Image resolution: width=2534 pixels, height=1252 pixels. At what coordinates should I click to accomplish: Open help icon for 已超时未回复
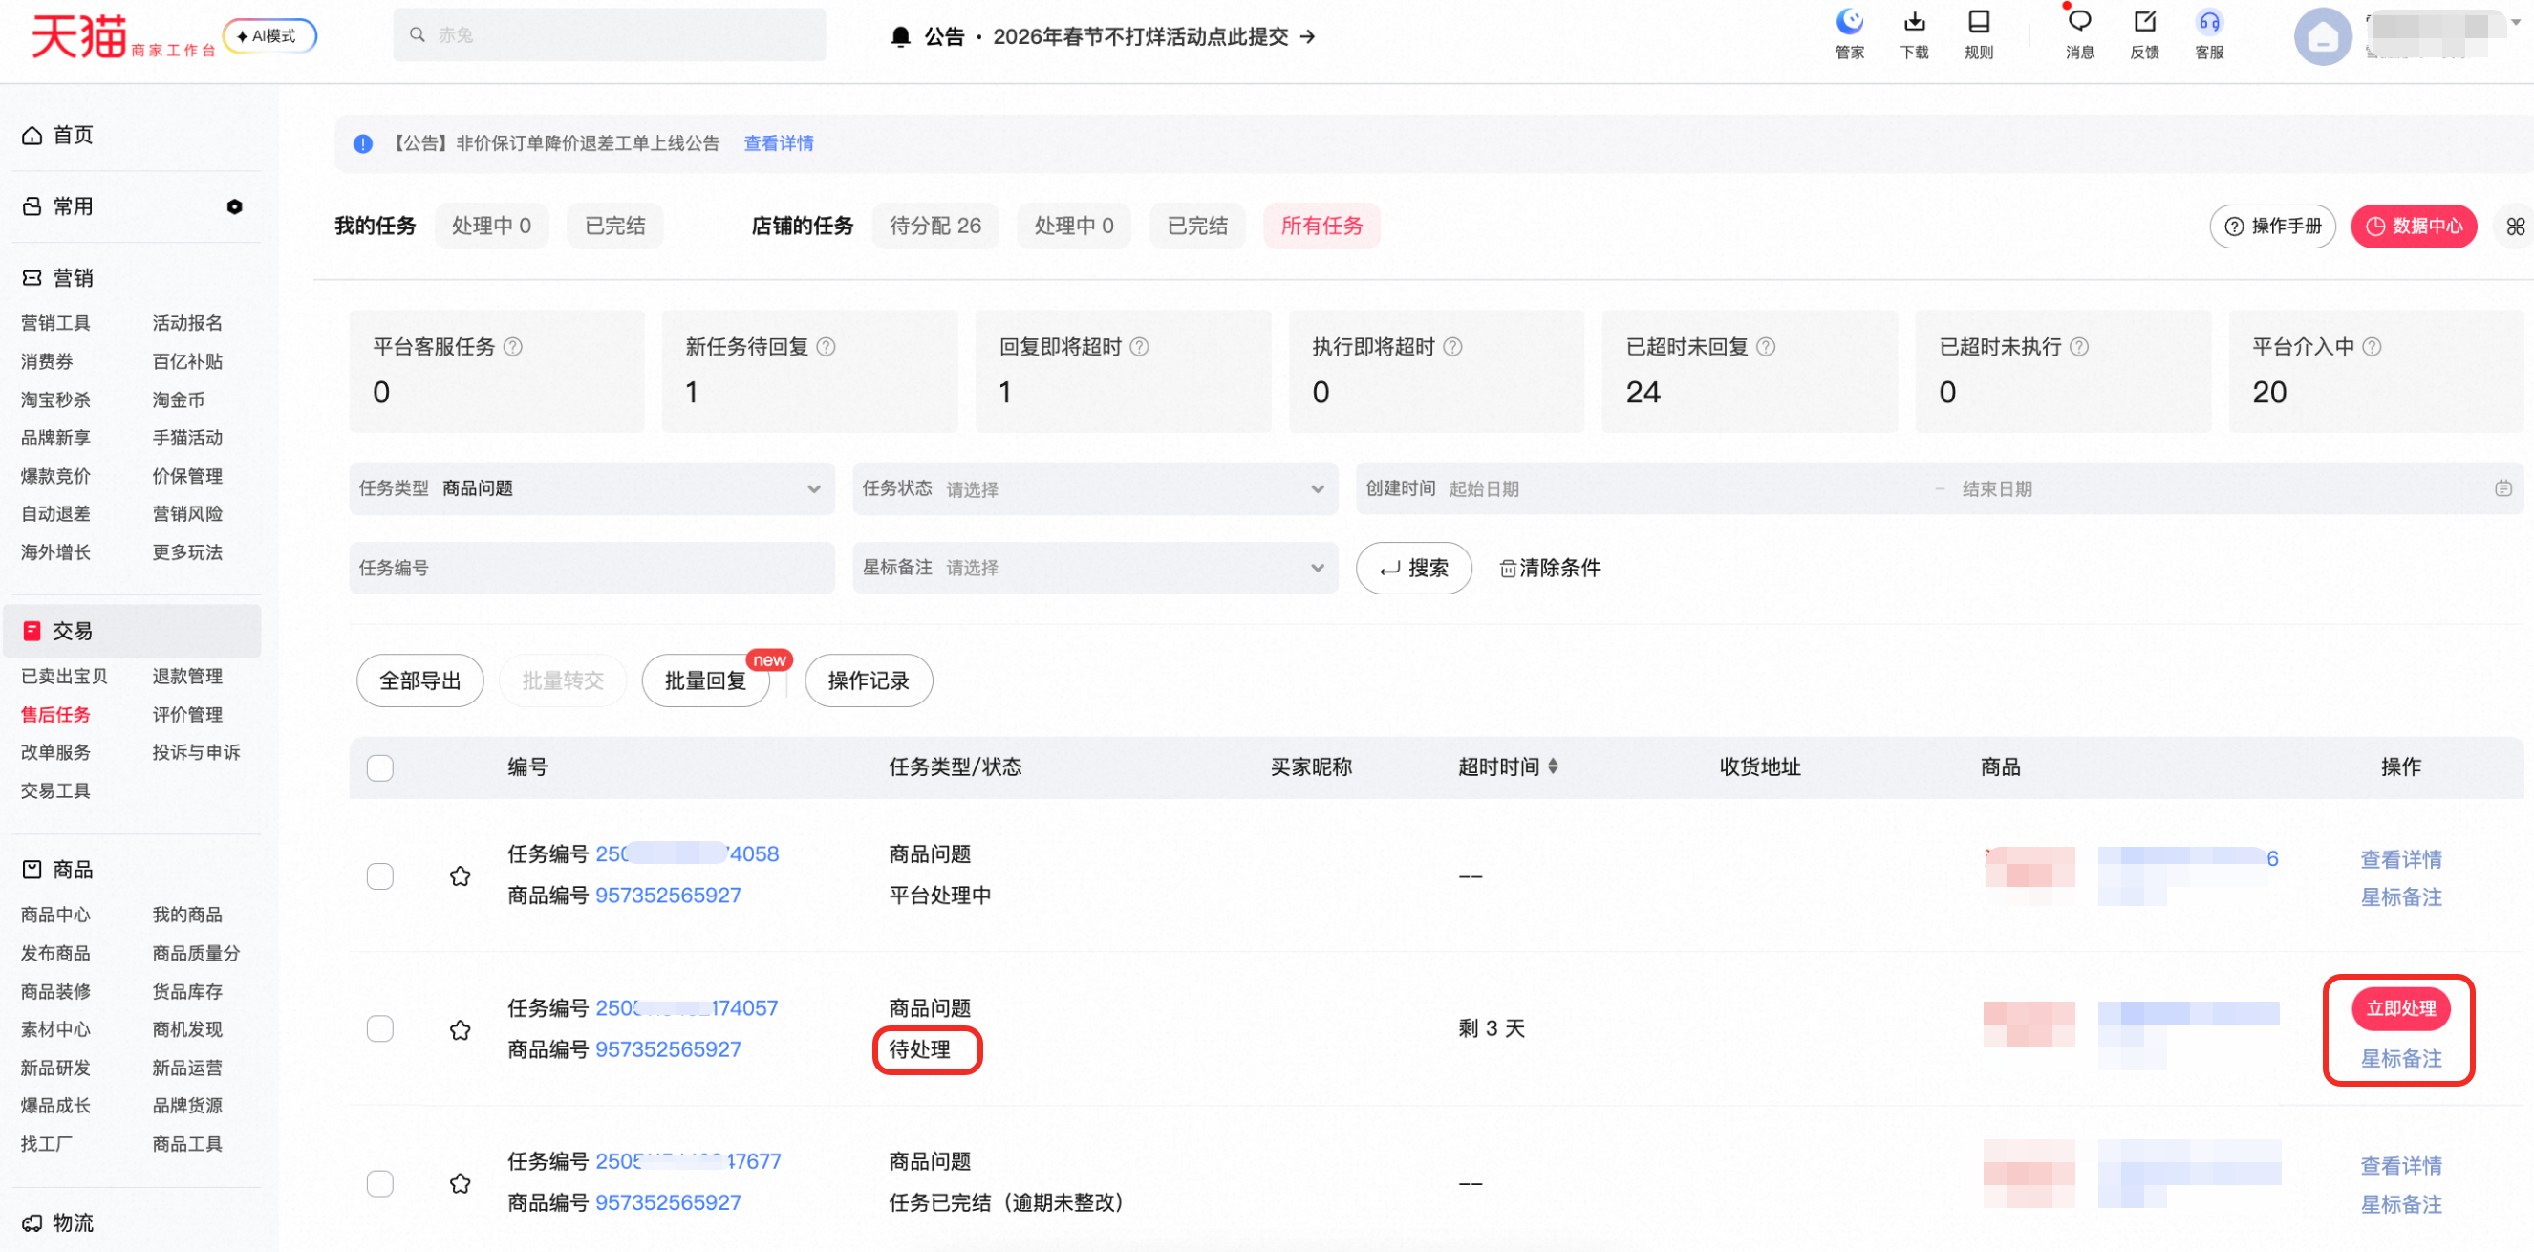[1766, 347]
